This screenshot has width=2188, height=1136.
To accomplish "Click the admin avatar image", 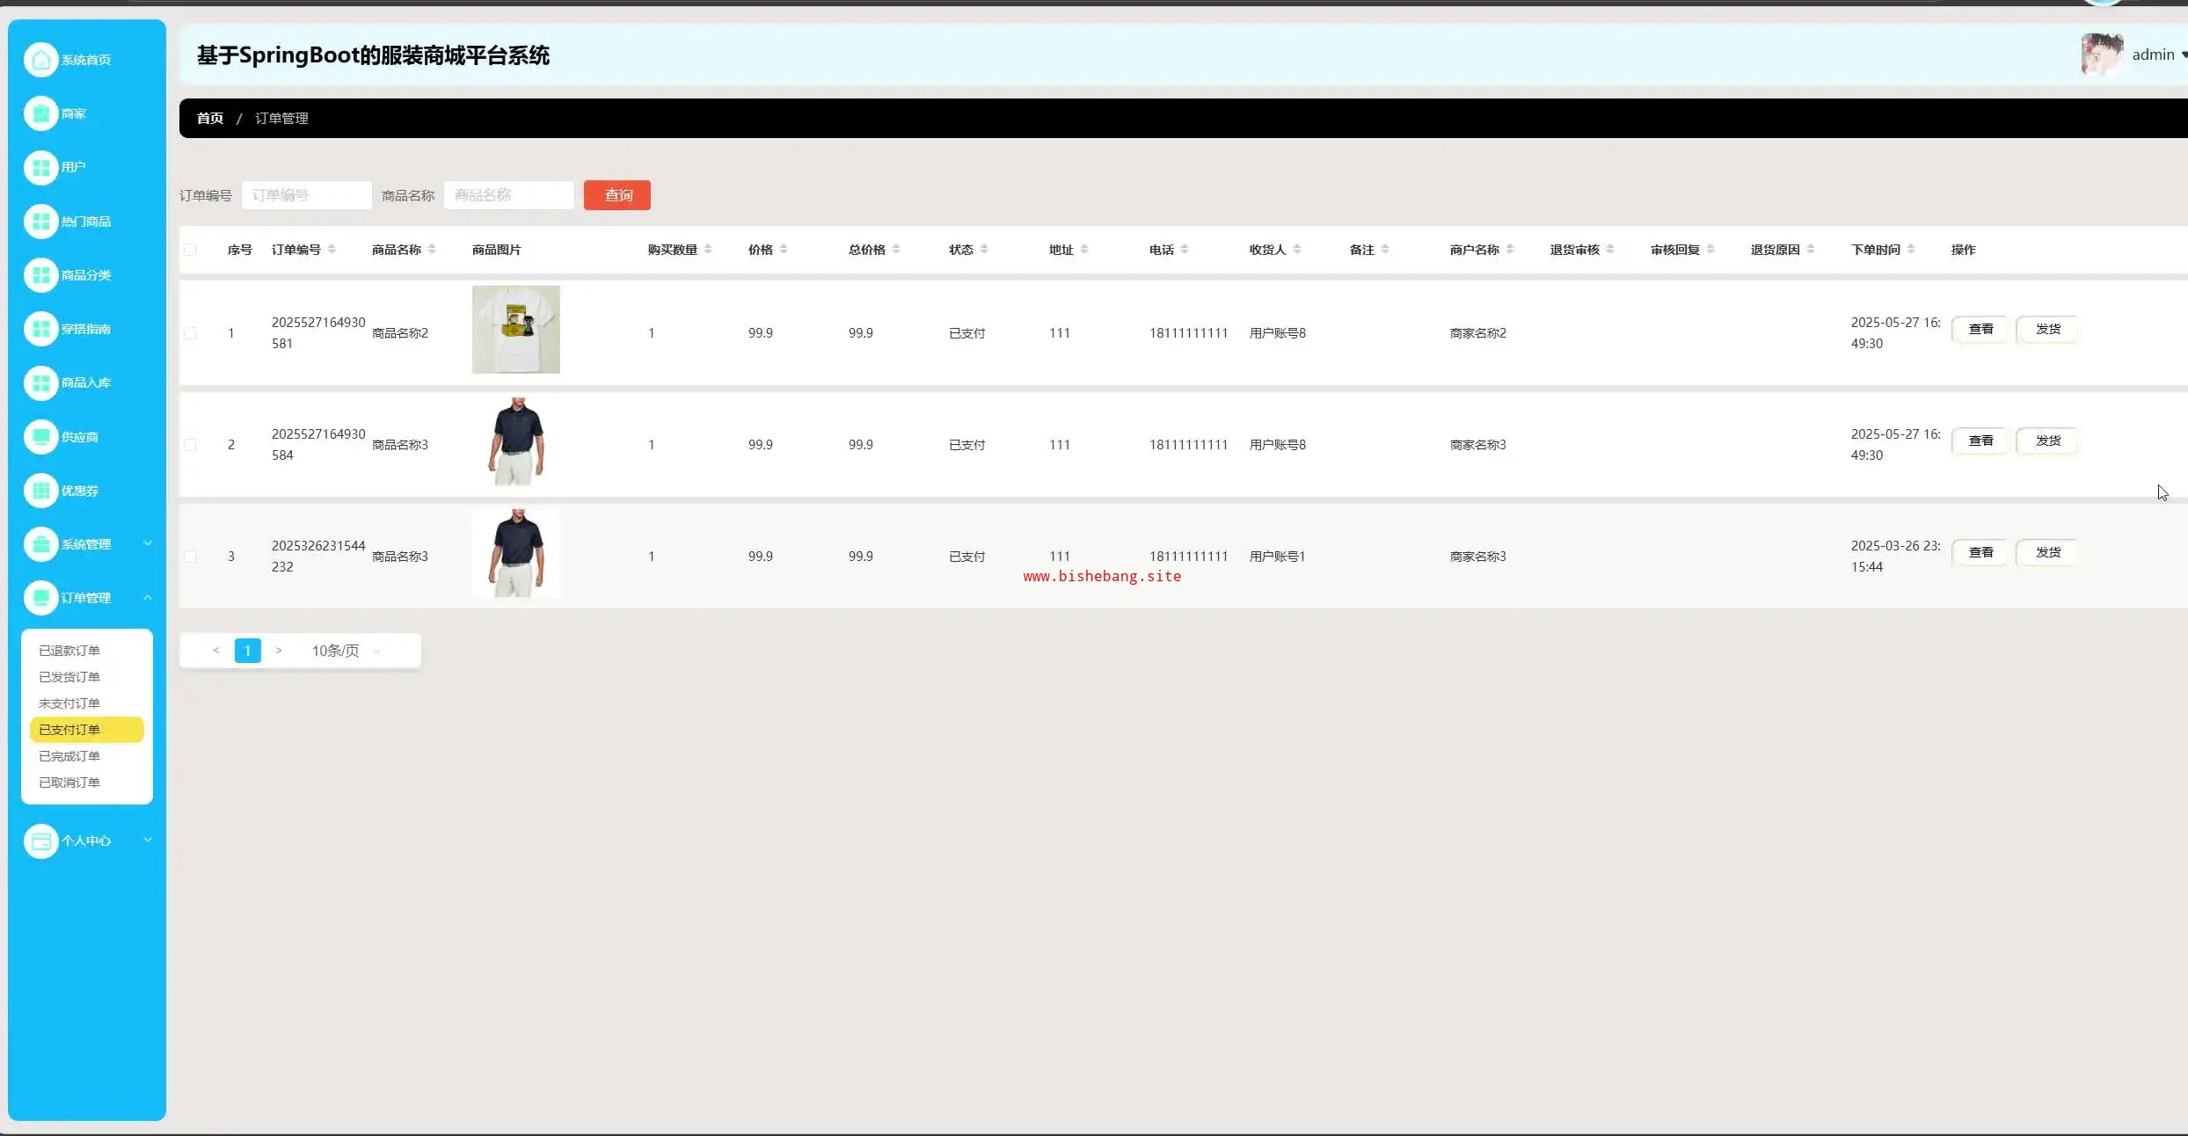I will pyautogui.click(x=2102, y=55).
